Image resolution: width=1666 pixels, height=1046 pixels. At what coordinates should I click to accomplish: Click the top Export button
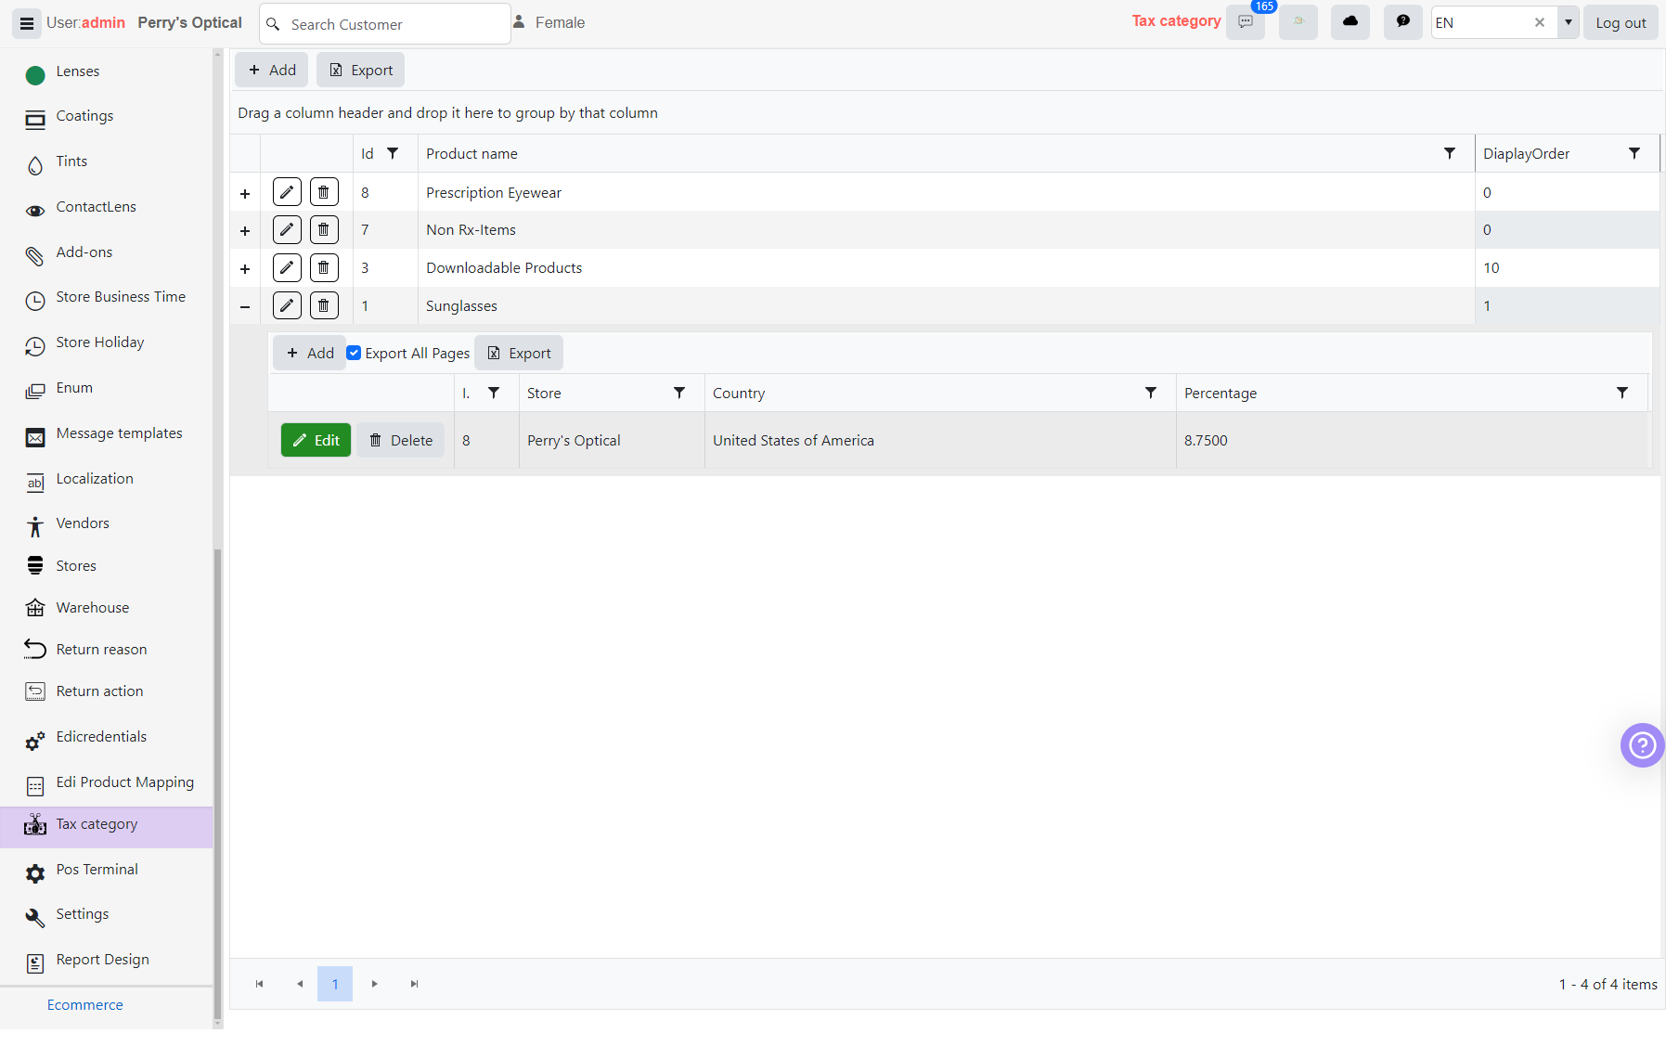(361, 70)
